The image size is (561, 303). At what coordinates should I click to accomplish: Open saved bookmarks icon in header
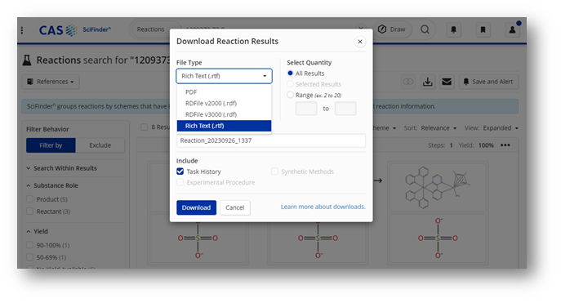pyautogui.click(x=483, y=29)
